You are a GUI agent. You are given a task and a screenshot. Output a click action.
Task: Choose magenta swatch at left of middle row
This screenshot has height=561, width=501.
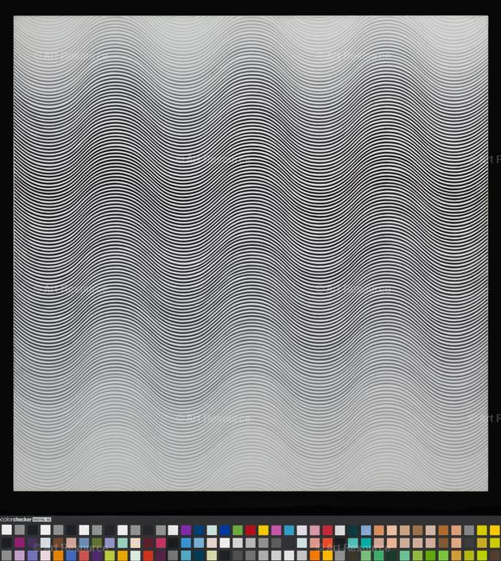(19, 543)
